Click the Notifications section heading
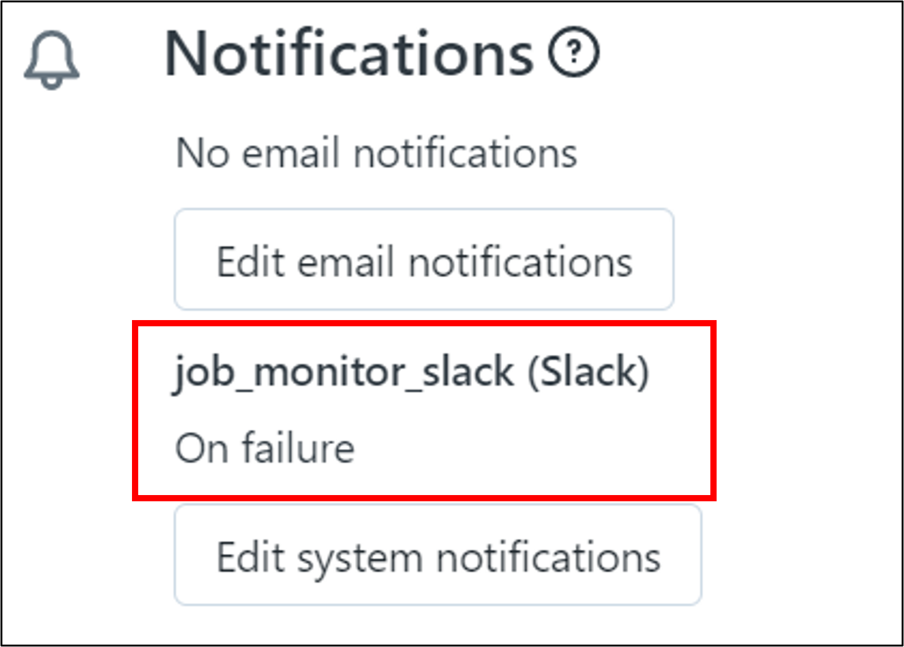 (349, 55)
